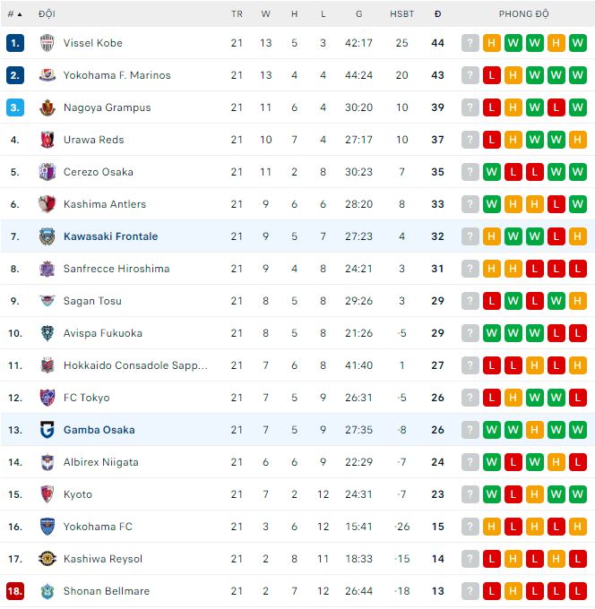Click the Kashima Antlers club logo
This screenshot has width=595, height=609.
click(47, 204)
